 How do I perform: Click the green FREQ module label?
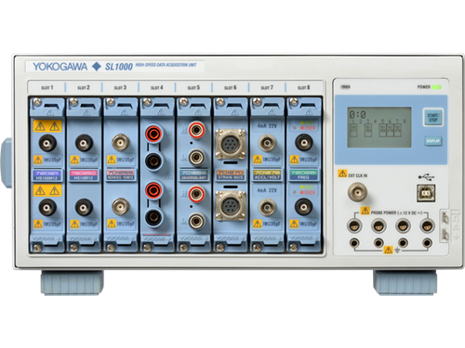(x=303, y=175)
